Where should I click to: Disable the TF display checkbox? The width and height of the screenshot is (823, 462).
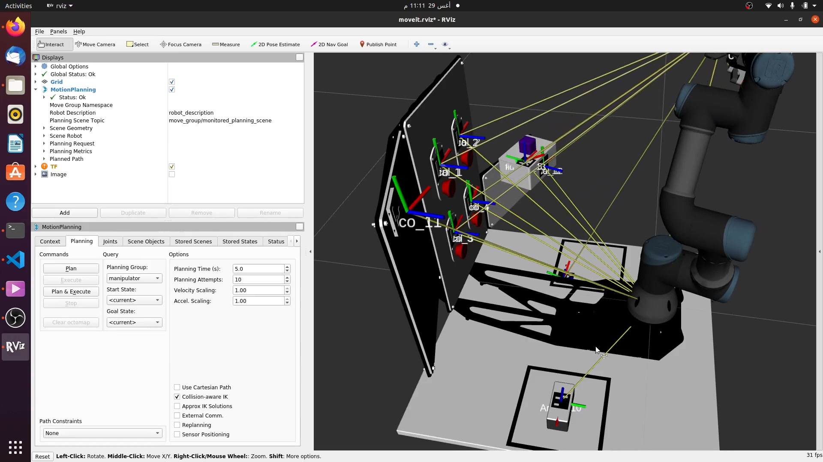172,166
